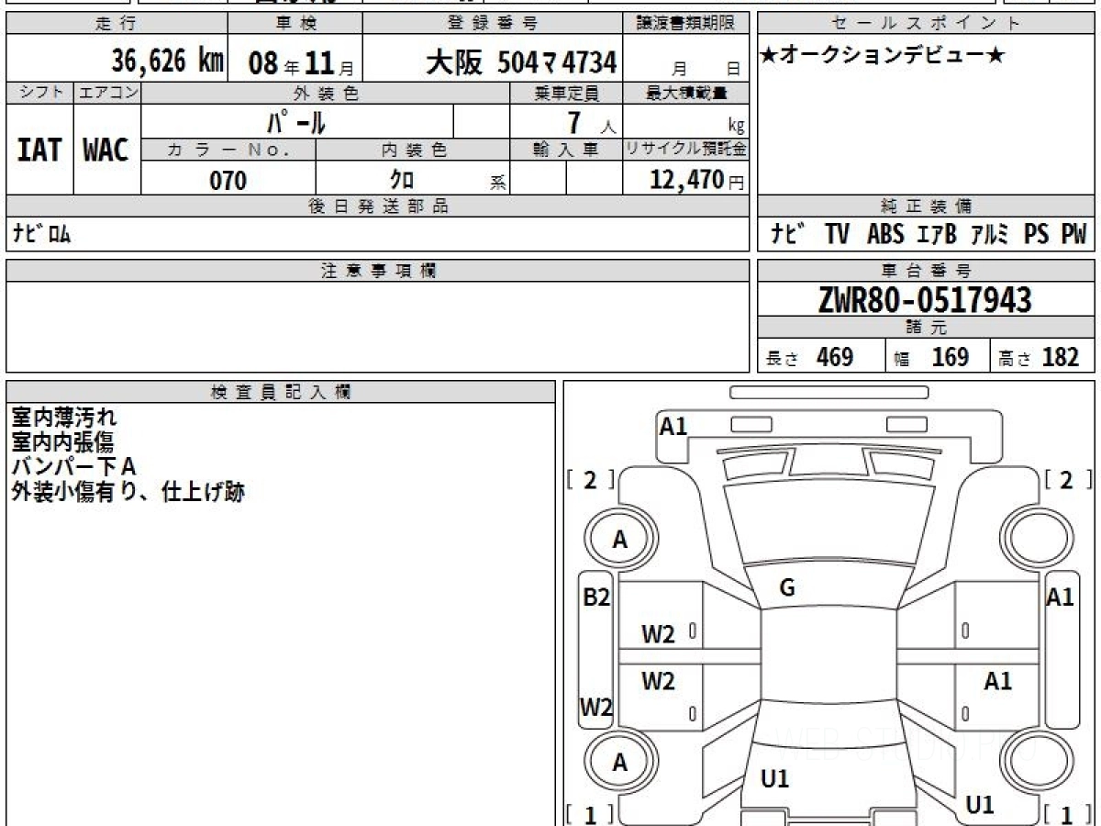Click the IAT shift type cell
Screen dimensions: 1101x826
coord(39,151)
